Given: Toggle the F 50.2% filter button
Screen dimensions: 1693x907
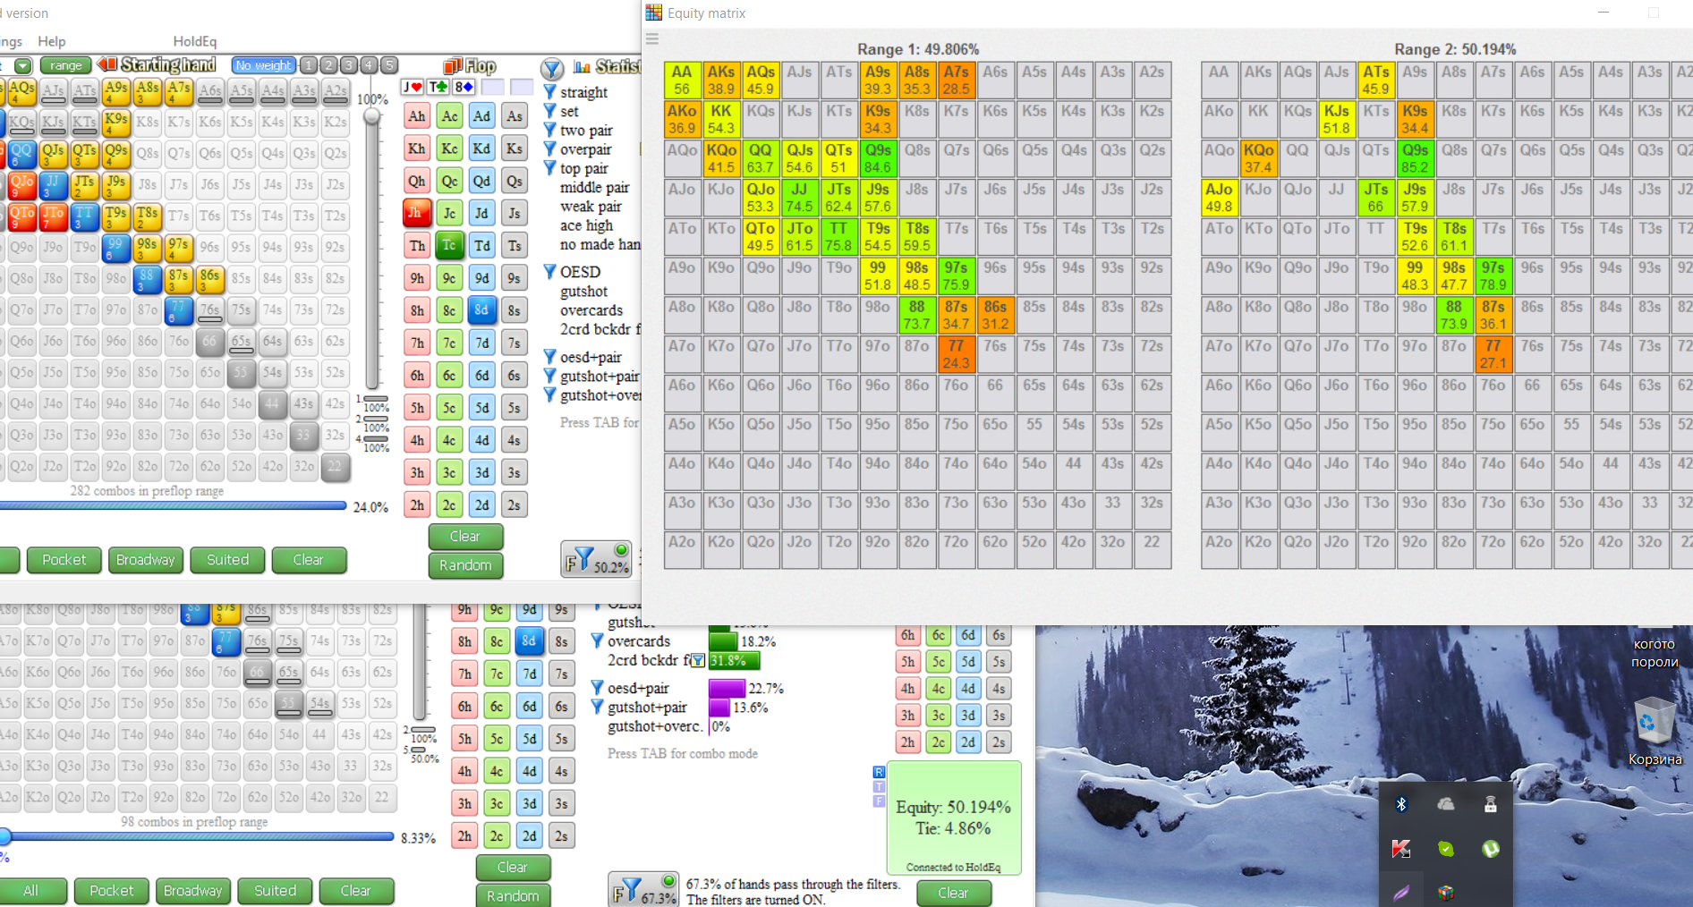Looking at the screenshot, I should click(596, 558).
